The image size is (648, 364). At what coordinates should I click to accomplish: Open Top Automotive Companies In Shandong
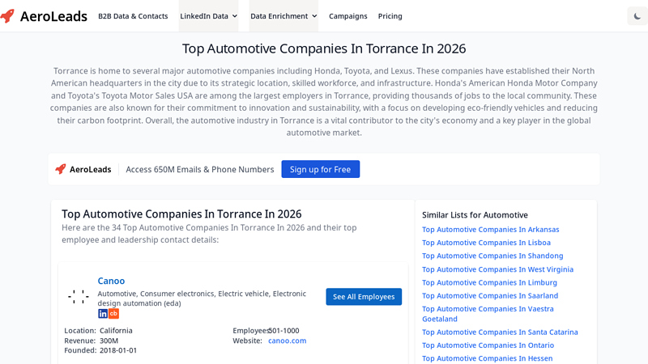pyautogui.click(x=492, y=256)
